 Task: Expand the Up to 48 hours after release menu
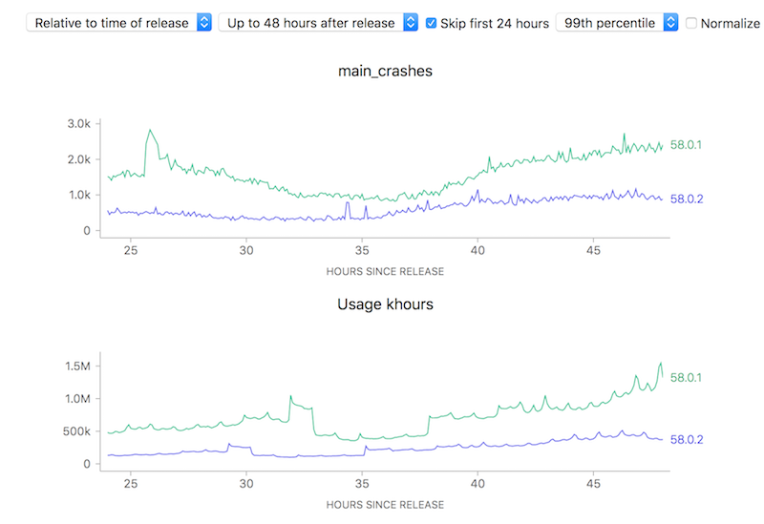pos(310,22)
